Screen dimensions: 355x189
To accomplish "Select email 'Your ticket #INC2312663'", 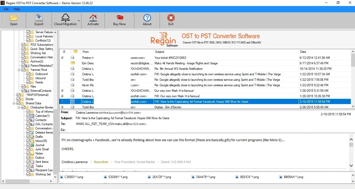I will [x=170, y=58].
